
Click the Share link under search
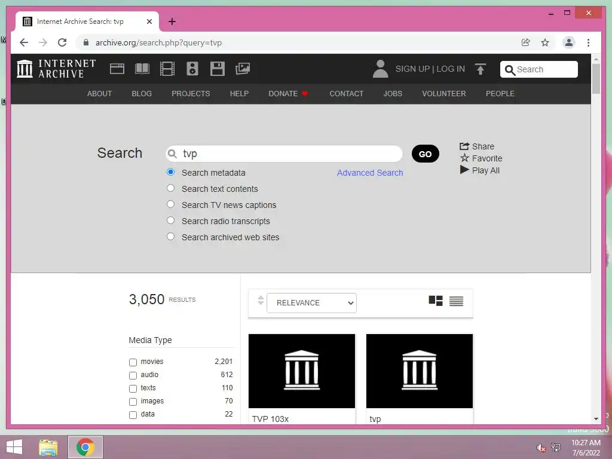click(477, 146)
